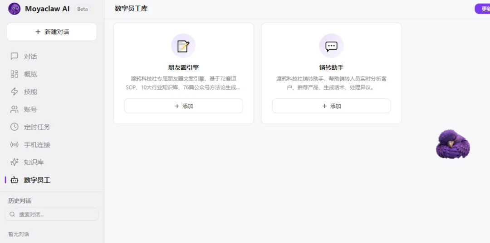Click the search magnifier icon
This screenshot has width=490, height=243.
click(x=12, y=214)
